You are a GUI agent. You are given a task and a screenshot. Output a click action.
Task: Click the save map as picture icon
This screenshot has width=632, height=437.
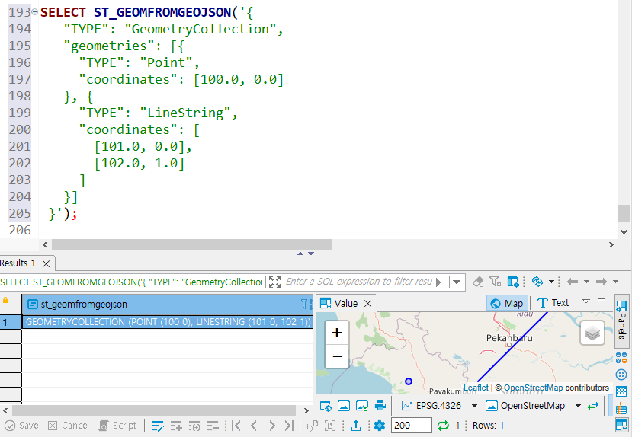coord(362,406)
